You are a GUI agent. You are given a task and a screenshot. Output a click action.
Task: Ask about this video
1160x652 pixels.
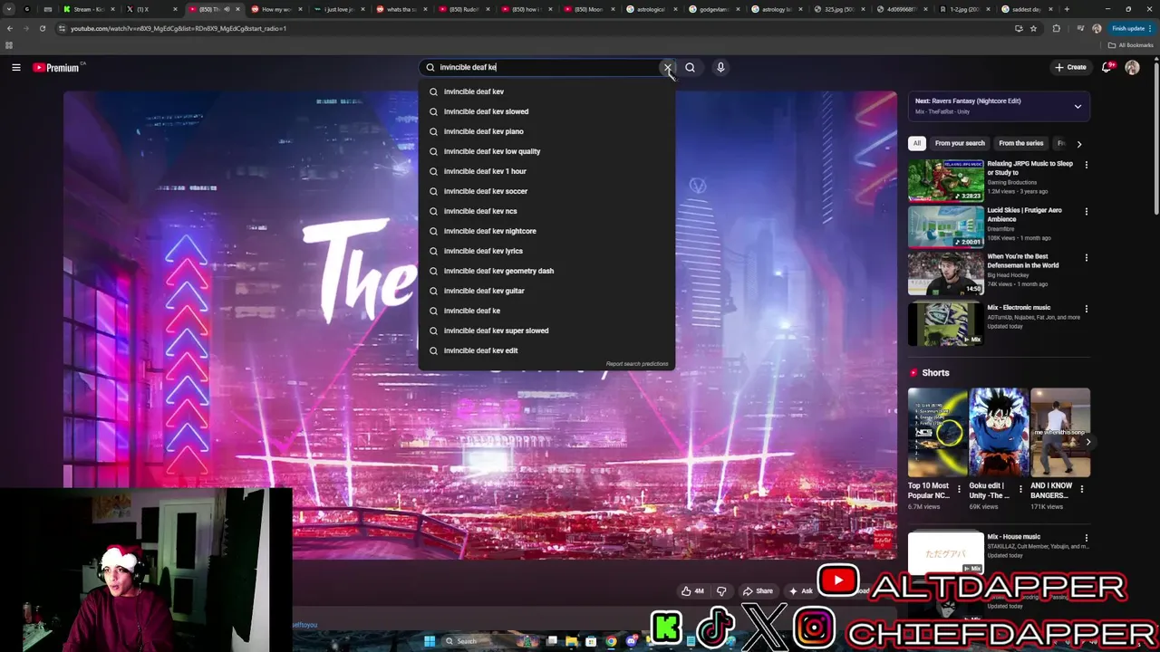[x=801, y=591]
